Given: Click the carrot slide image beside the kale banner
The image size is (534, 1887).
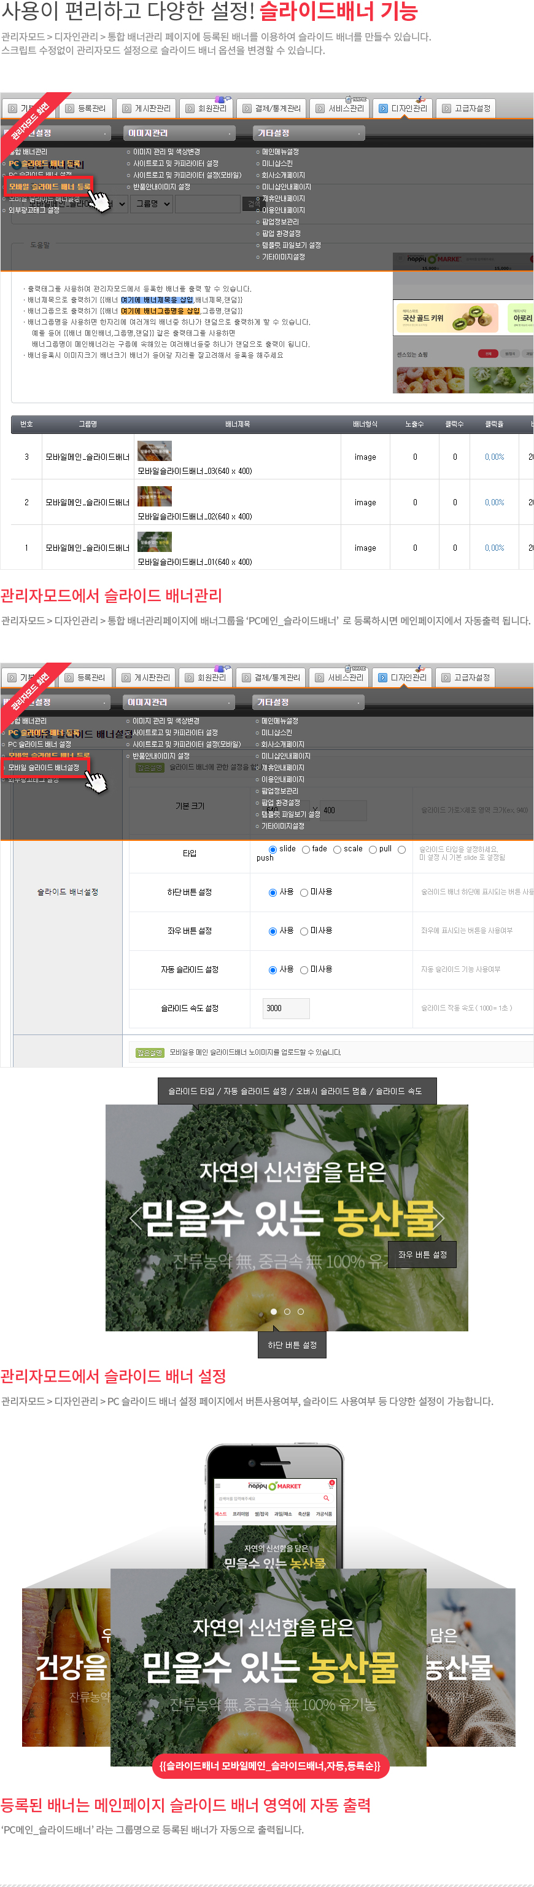Looking at the screenshot, I should pyautogui.click(x=66, y=1667).
